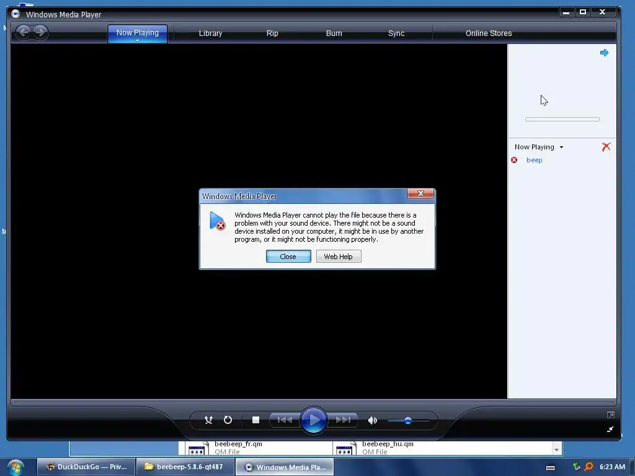Click the Windows Media Player title icon
This screenshot has width=635, height=476.
click(x=16, y=14)
